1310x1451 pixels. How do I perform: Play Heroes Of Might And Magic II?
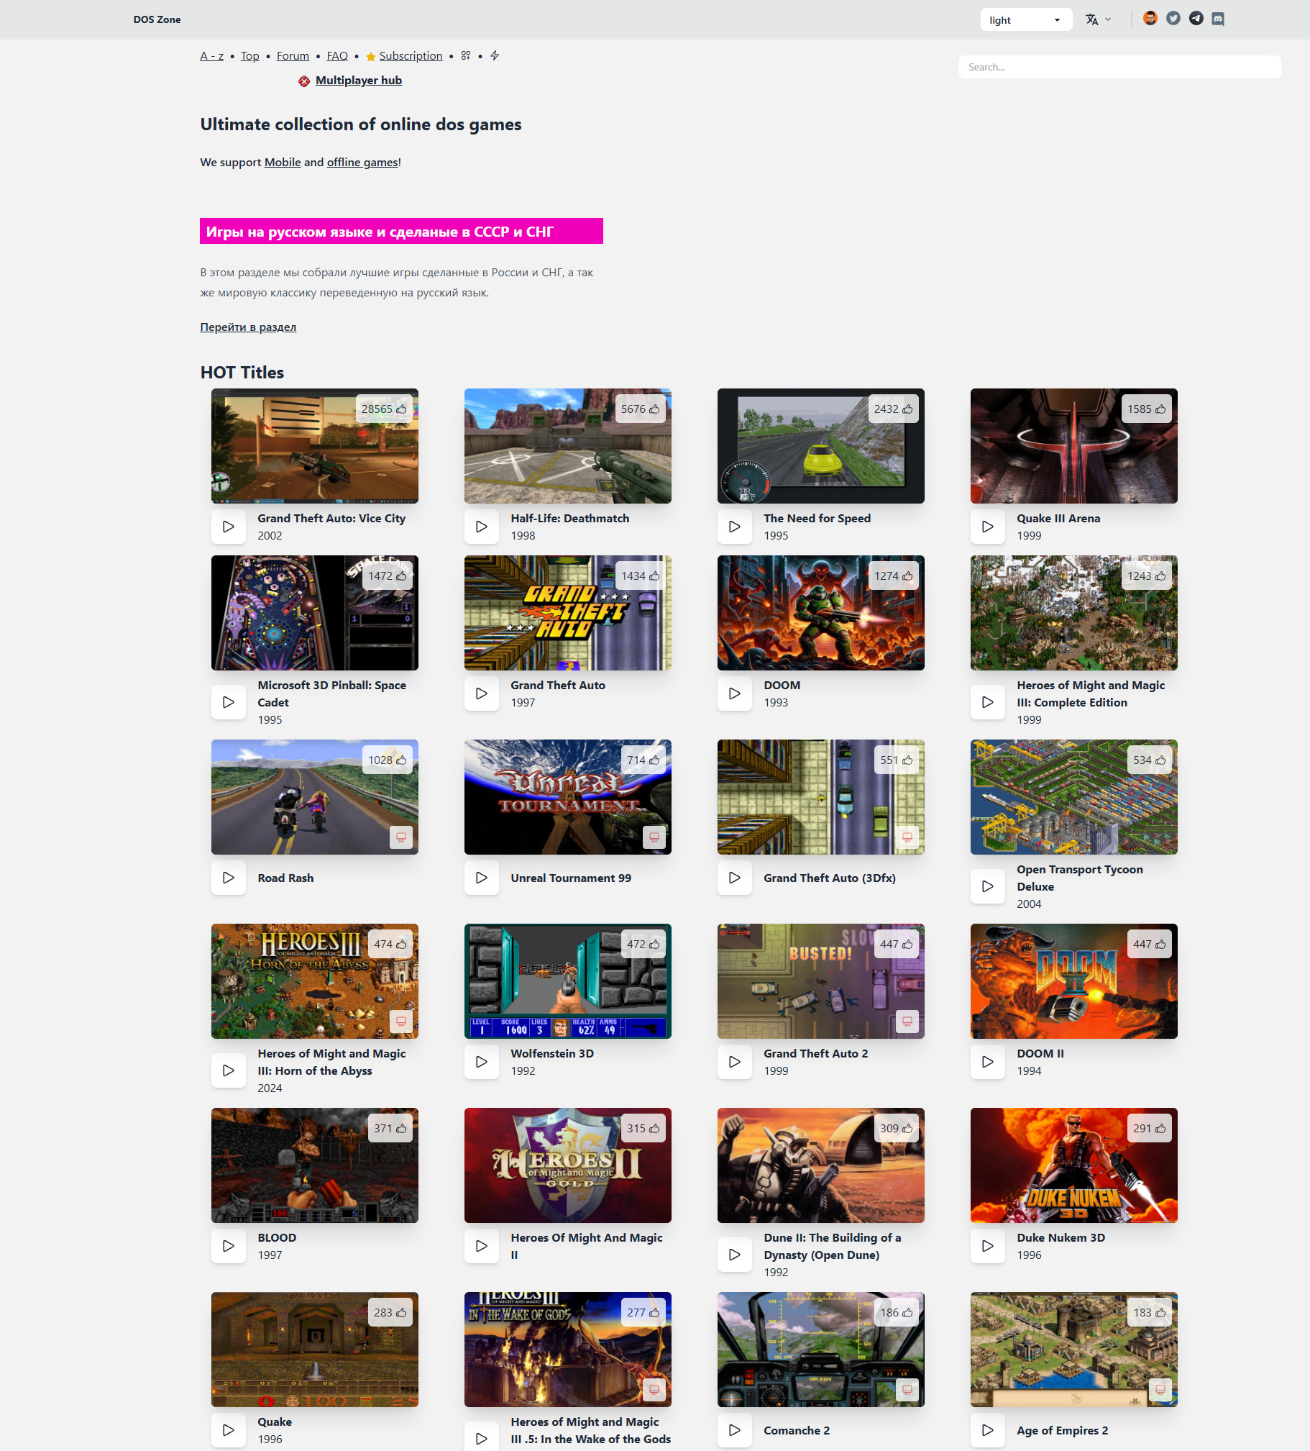coord(482,1247)
